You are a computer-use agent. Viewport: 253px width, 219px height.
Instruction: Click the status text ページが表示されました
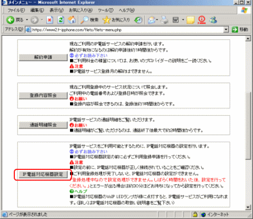pyautogui.click(x=28, y=215)
